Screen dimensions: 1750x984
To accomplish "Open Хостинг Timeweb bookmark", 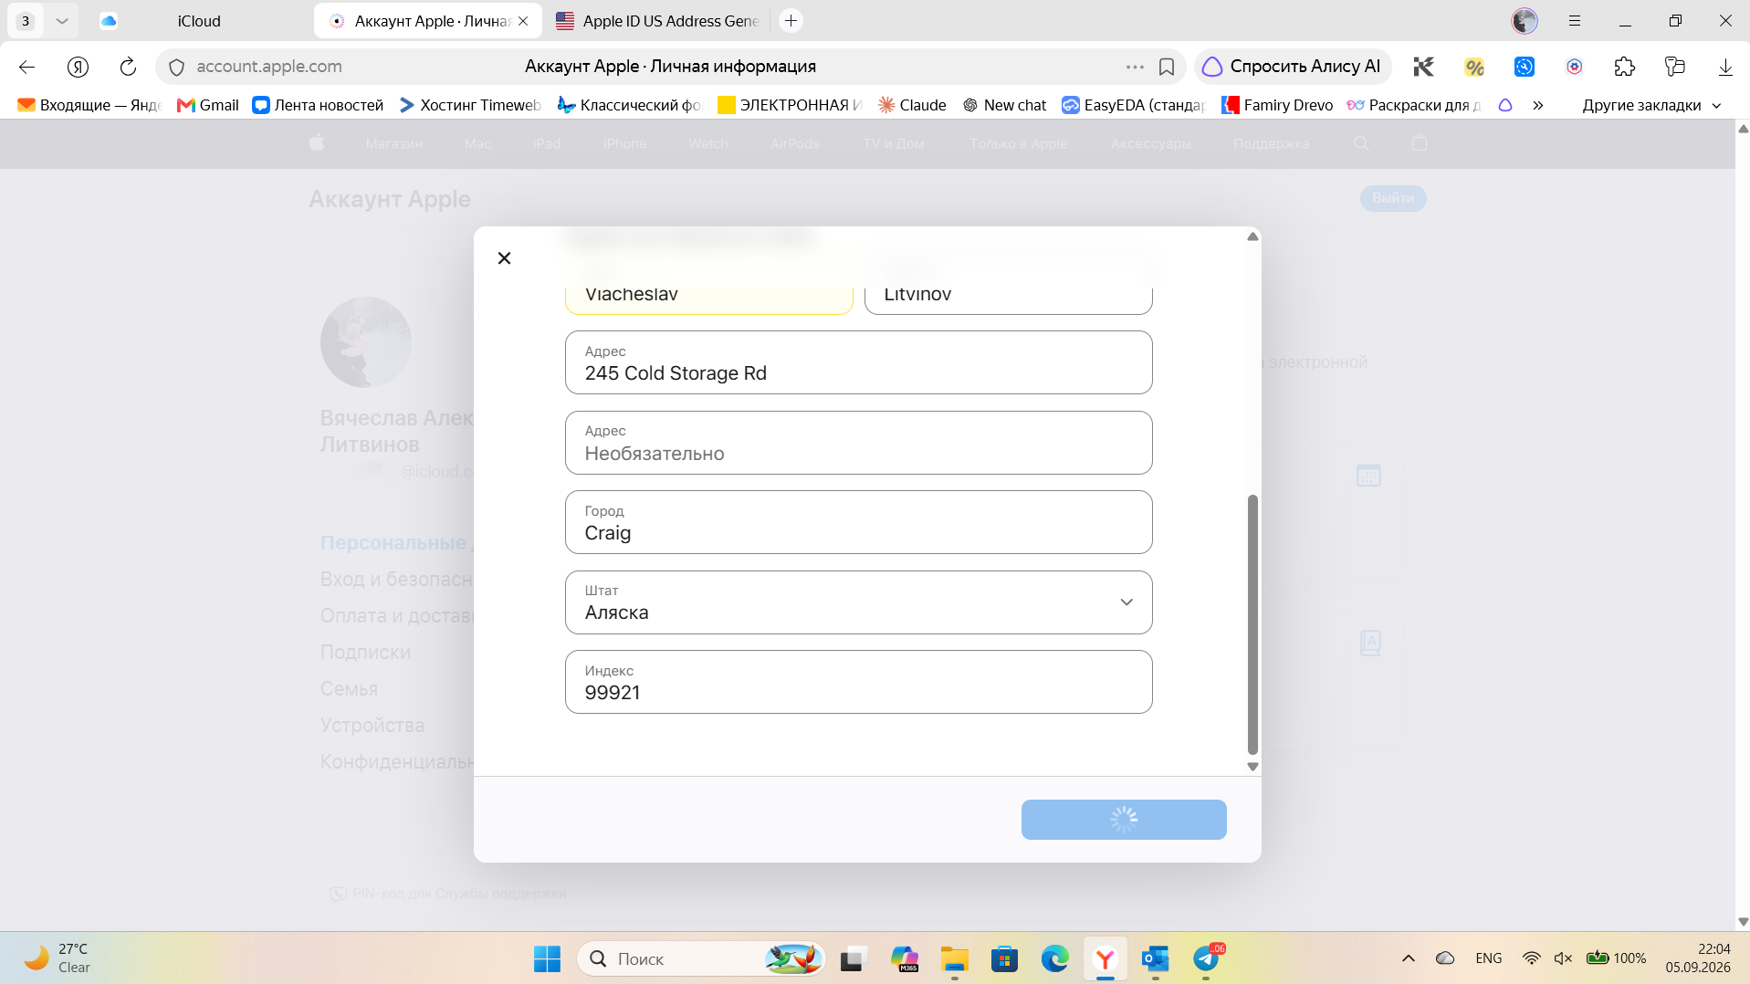I will tap(470, 105).
